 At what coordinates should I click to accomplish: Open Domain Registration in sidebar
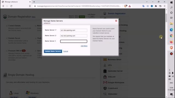pyautogui.click(x=117, y=13)
